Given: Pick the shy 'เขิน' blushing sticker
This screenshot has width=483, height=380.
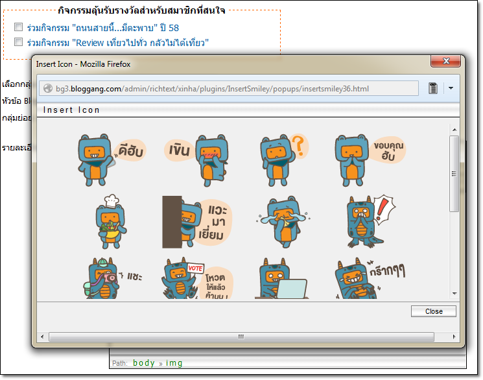Looking at the screenshot, I should point(196,160).
